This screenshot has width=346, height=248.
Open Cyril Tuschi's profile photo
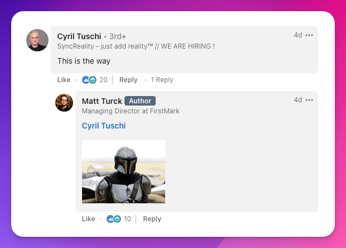point(37,40)
